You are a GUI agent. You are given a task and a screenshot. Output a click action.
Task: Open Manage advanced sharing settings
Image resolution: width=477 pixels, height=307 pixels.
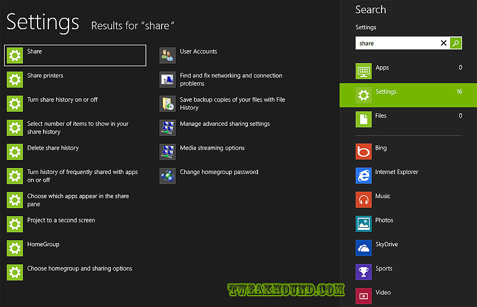coord(224,124)
